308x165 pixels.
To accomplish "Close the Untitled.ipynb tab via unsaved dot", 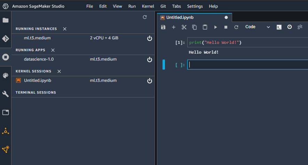I will [226, 17].
